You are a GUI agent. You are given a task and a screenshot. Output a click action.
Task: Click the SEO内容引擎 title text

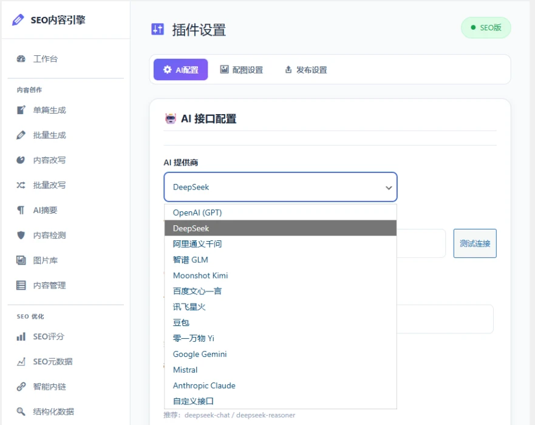[x=58, y=20]
